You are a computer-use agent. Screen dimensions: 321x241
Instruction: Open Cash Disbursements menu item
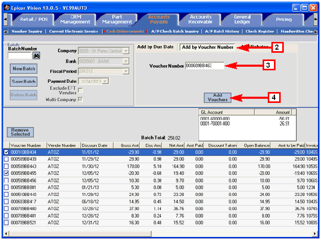(x=125, y=32)
